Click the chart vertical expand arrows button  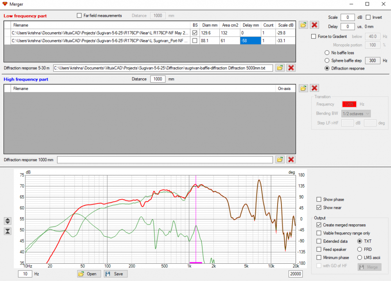click(x=8, y=221)
